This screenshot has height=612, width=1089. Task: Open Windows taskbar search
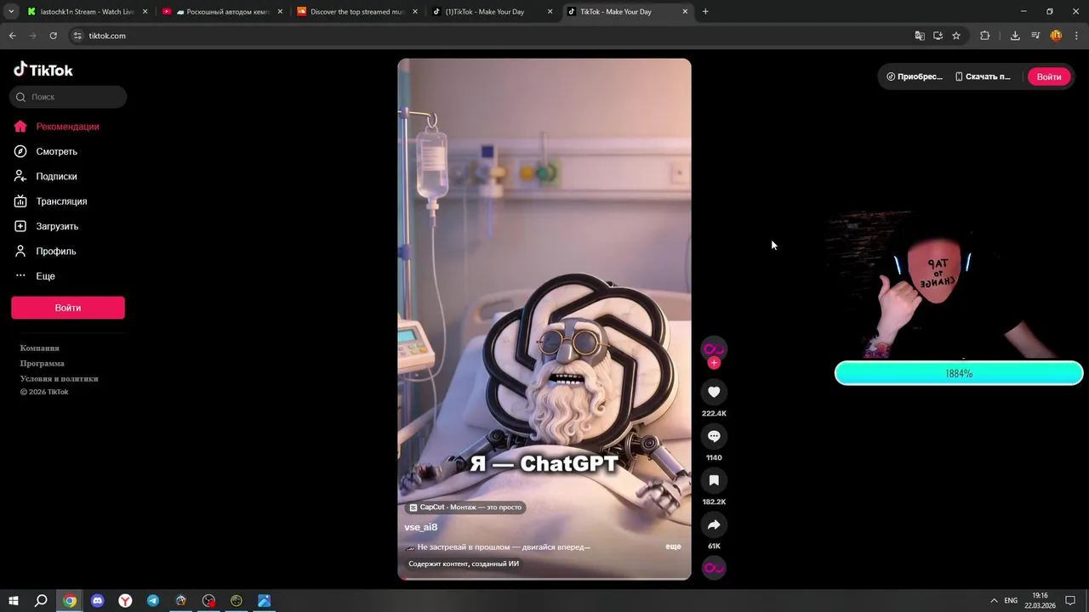[41, 600]
